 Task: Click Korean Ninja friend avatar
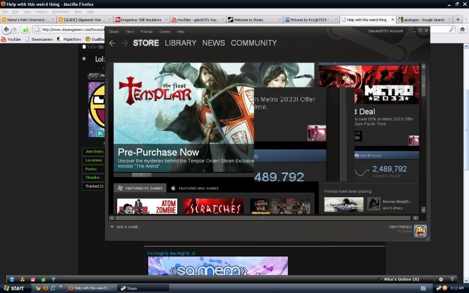(374, 204)
